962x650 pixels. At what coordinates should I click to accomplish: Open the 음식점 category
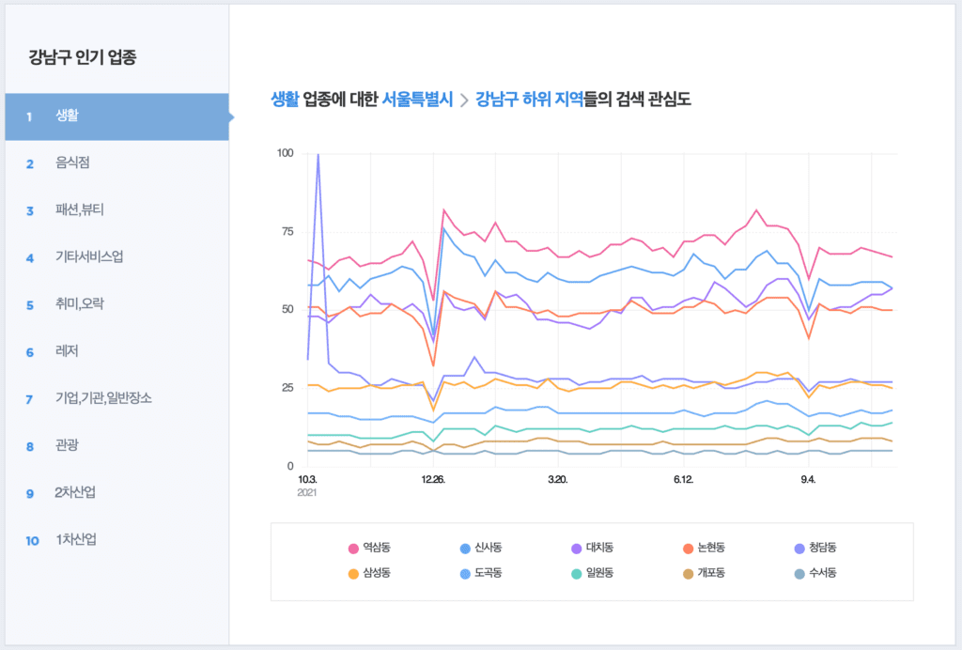click(x=116, y=163)
